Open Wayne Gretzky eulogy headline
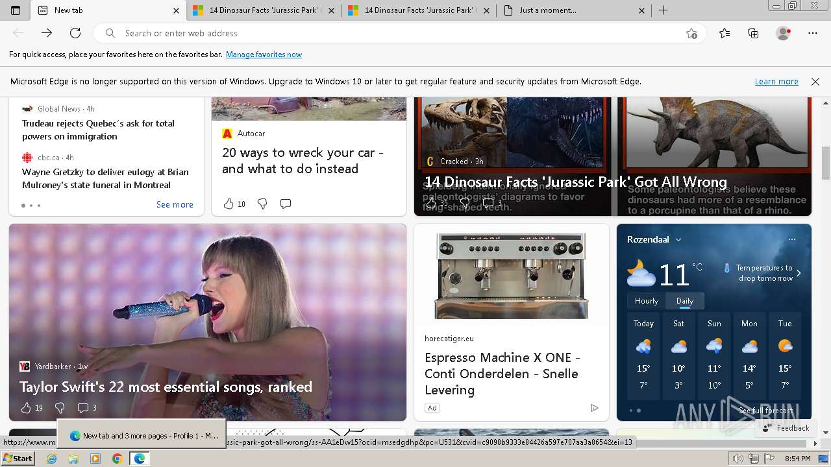The width and height of the screenshot is (831, 467). click(x=105, y=178)
